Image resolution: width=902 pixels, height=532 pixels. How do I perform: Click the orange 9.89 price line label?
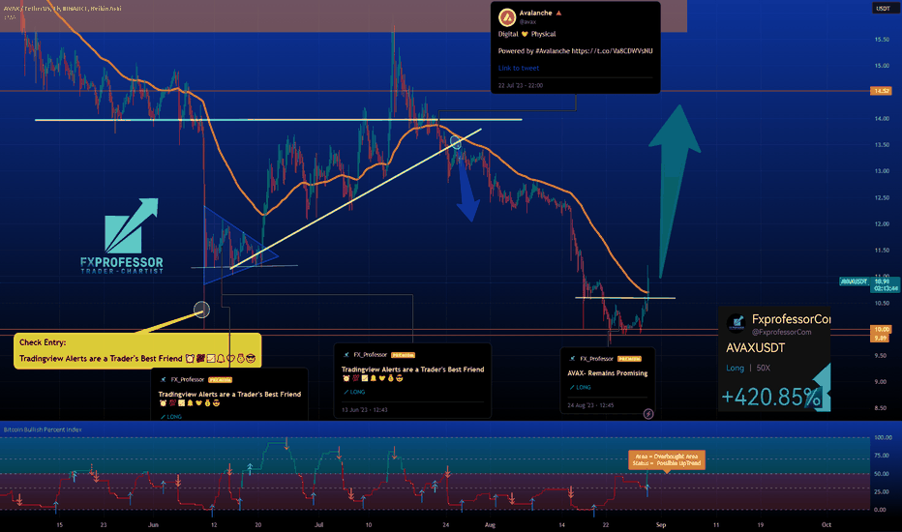click(882, 338)
